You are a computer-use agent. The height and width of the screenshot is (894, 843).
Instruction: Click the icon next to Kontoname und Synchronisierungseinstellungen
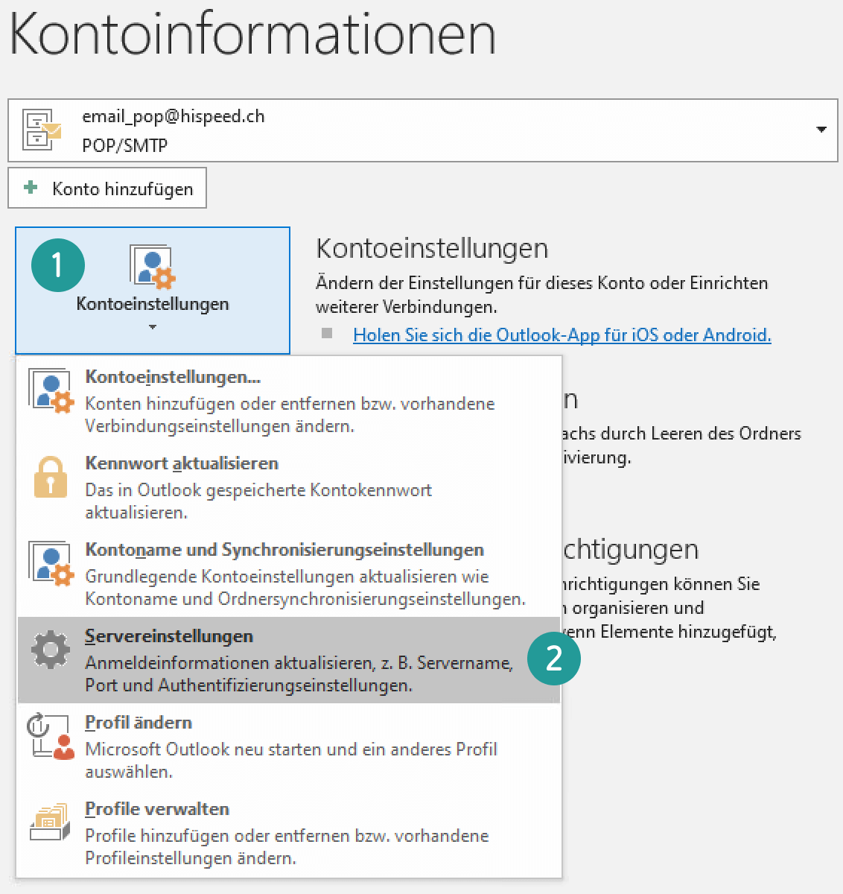coord(51,564)
